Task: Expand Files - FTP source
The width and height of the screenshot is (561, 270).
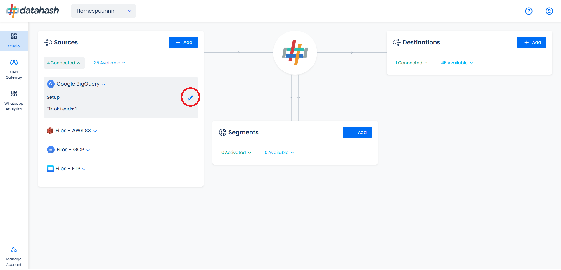Action: (67, 169)
